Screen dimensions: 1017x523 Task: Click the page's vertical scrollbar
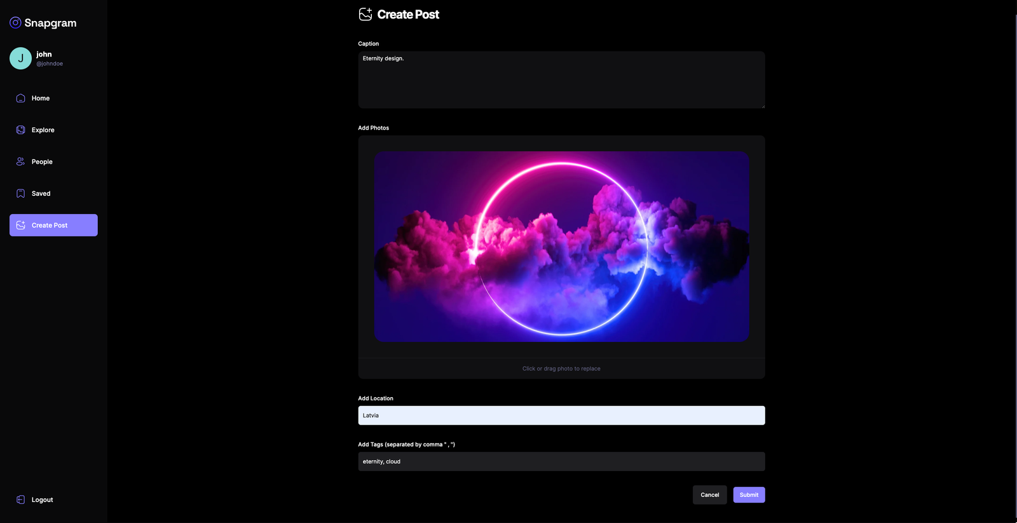1015,254
